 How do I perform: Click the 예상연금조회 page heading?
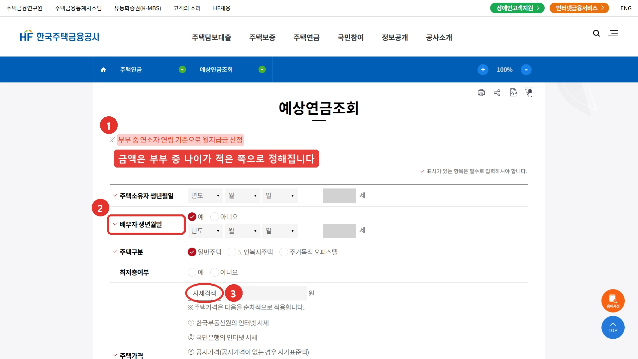[x=319, y=108]
